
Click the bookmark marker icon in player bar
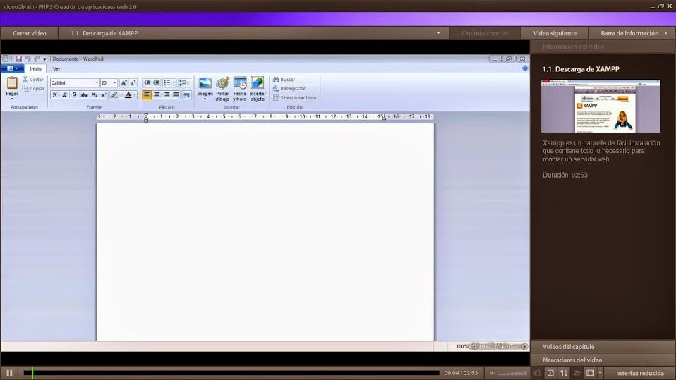[x=564, y=373]
